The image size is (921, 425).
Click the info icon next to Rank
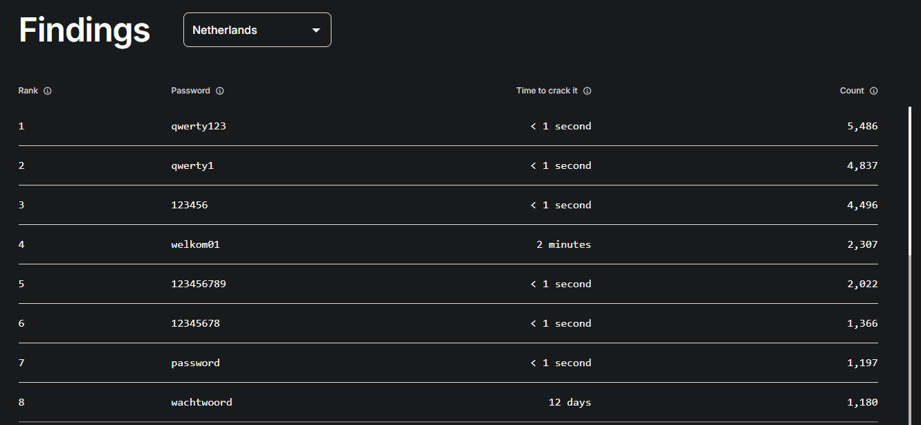[x=48, y=91]
